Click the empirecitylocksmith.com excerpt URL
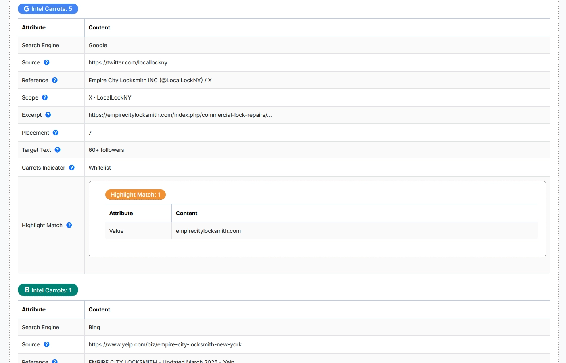Screen dimensions: 566x363 pos(180,115)
